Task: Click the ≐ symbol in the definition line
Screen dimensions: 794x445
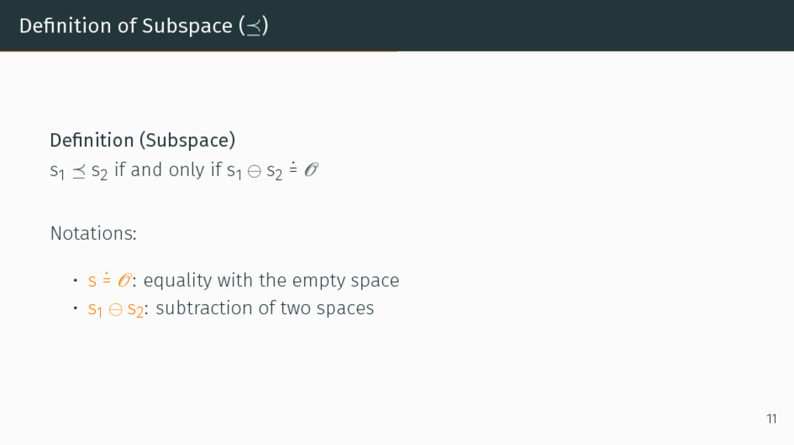Action: (x=292, y=169)
